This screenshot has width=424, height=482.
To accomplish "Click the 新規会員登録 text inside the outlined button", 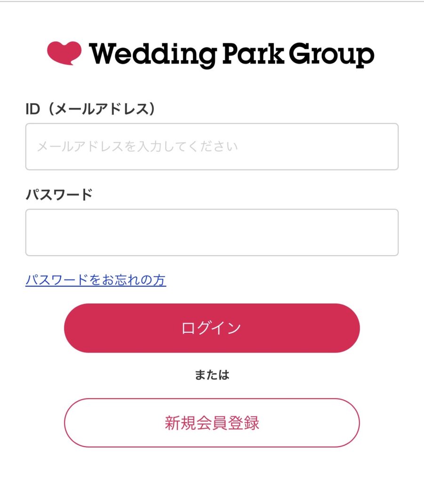I will pyautogui.click(x=212, y=423).
